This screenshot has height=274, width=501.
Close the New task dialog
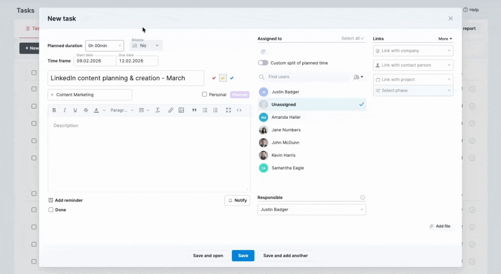[450, 18]
